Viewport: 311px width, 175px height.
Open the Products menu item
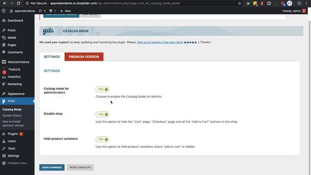(14, 70)
